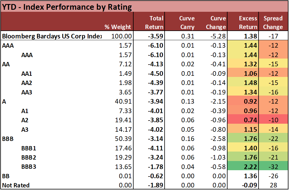Click the 'Spread Change' column header
The height and width of the screenshot is (190, 289).
[273, 23]
